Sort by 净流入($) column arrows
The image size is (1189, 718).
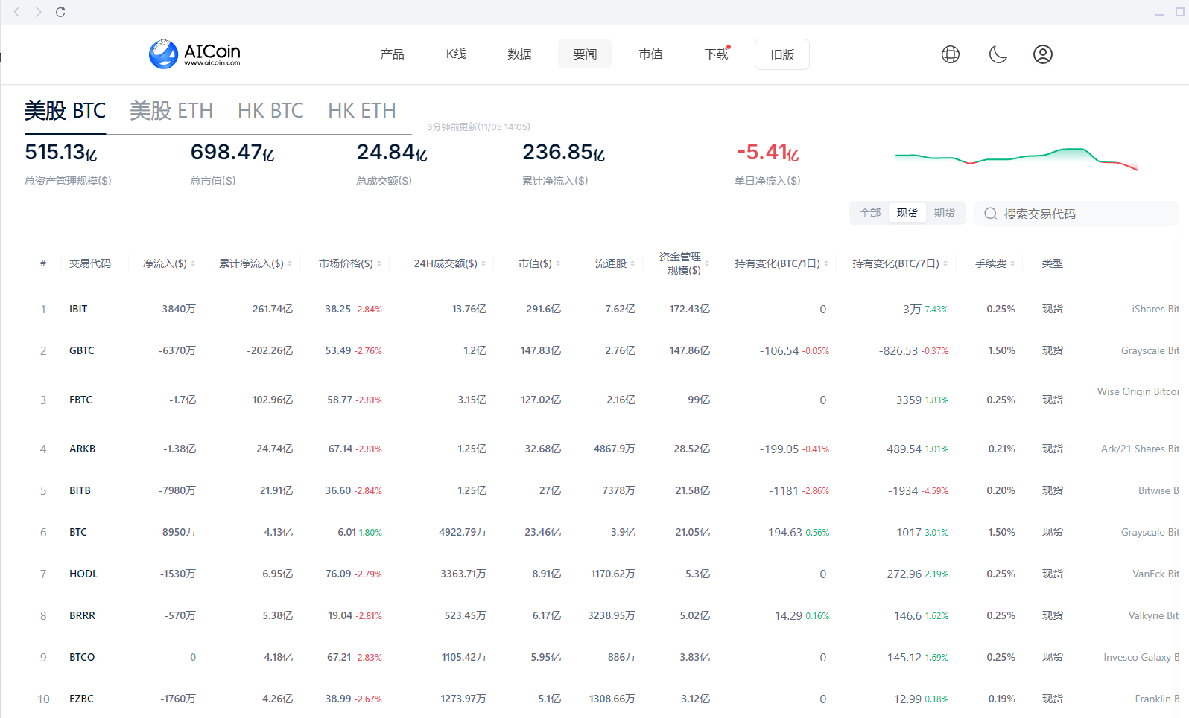tap(193, 264)
